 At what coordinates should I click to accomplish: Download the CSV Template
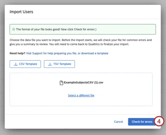25,64
